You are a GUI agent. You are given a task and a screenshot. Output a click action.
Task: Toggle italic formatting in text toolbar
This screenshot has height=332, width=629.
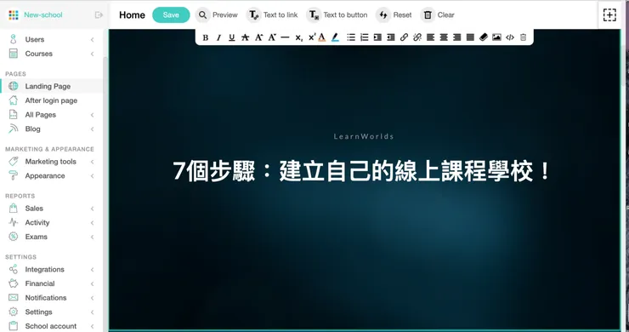tap(218, 37)
